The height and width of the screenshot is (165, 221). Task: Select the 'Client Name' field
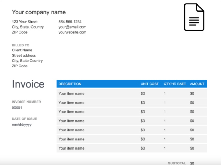(22, 50)
